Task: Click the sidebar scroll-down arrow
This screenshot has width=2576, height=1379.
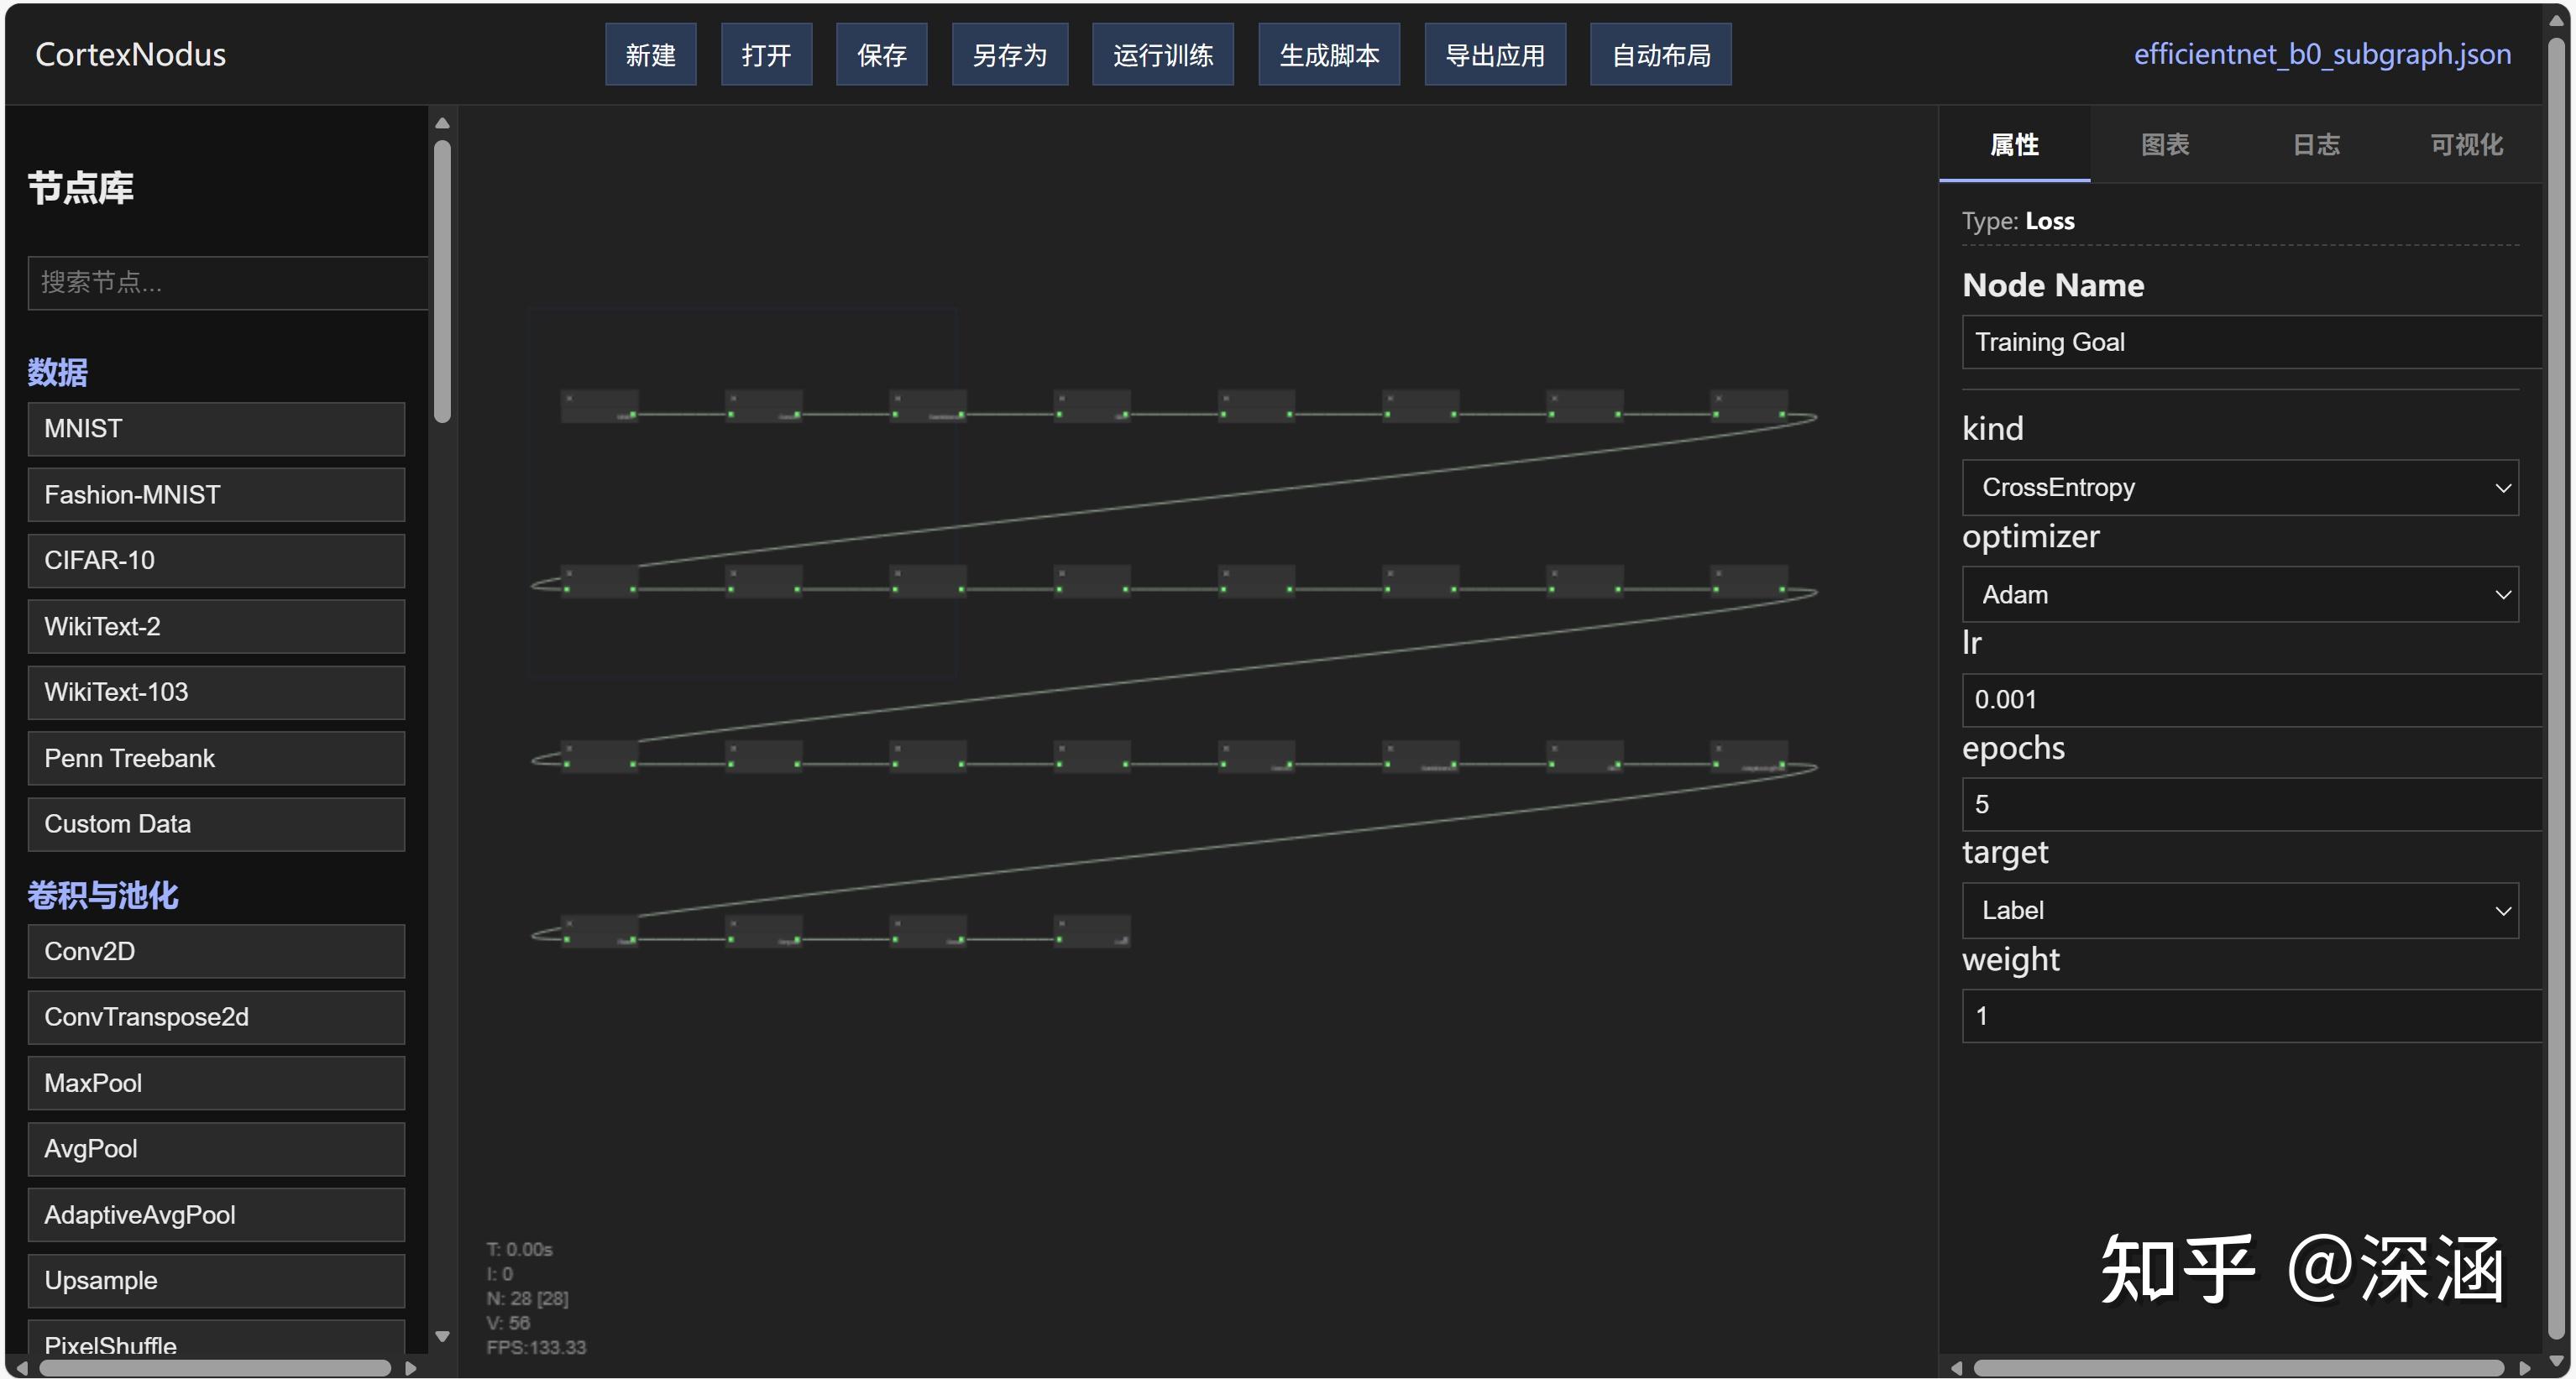Action: coord(442,1336)
